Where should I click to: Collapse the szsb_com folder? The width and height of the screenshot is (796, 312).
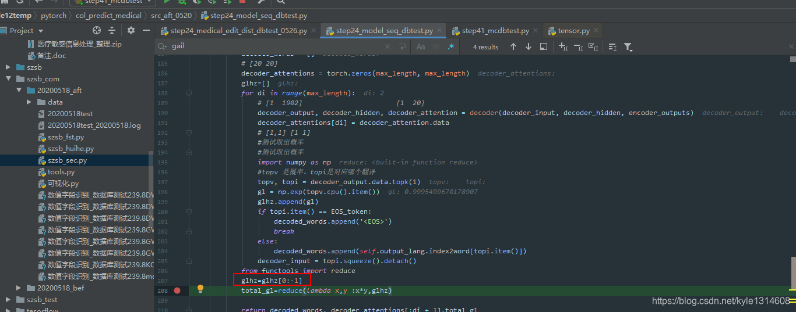point(8,79)
